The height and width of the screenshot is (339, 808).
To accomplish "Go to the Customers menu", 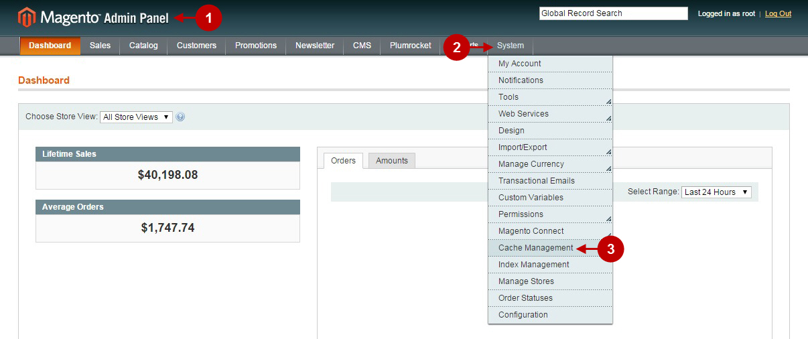I will pos(196,46).
